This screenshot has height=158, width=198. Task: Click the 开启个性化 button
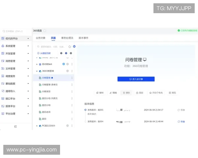pos(156,93)
